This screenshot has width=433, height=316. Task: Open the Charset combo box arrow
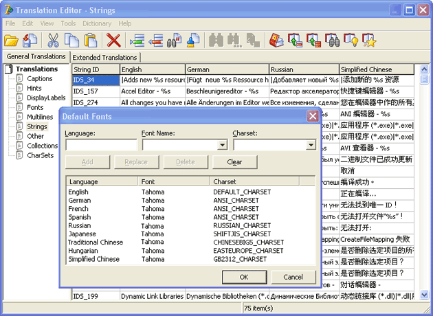click(x=311, y=145)
